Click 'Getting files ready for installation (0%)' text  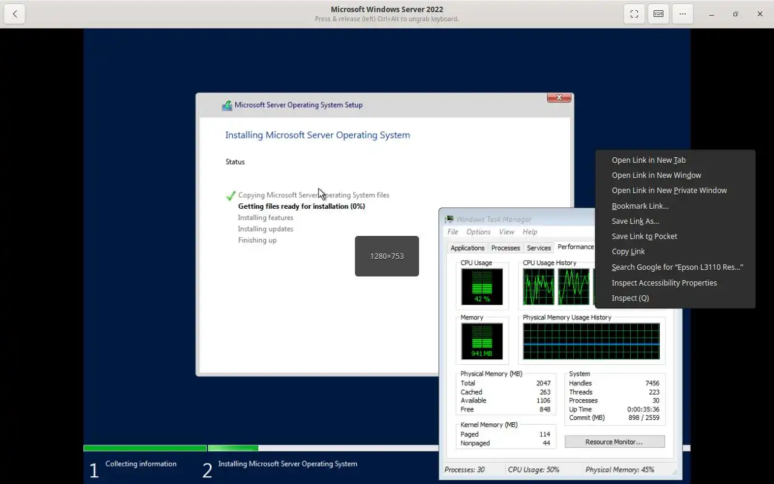[x=302, y=206]
